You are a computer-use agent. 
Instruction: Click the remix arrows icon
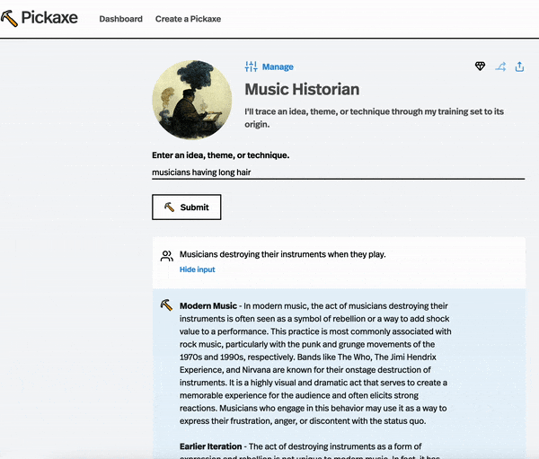click(x=500, y=66)
